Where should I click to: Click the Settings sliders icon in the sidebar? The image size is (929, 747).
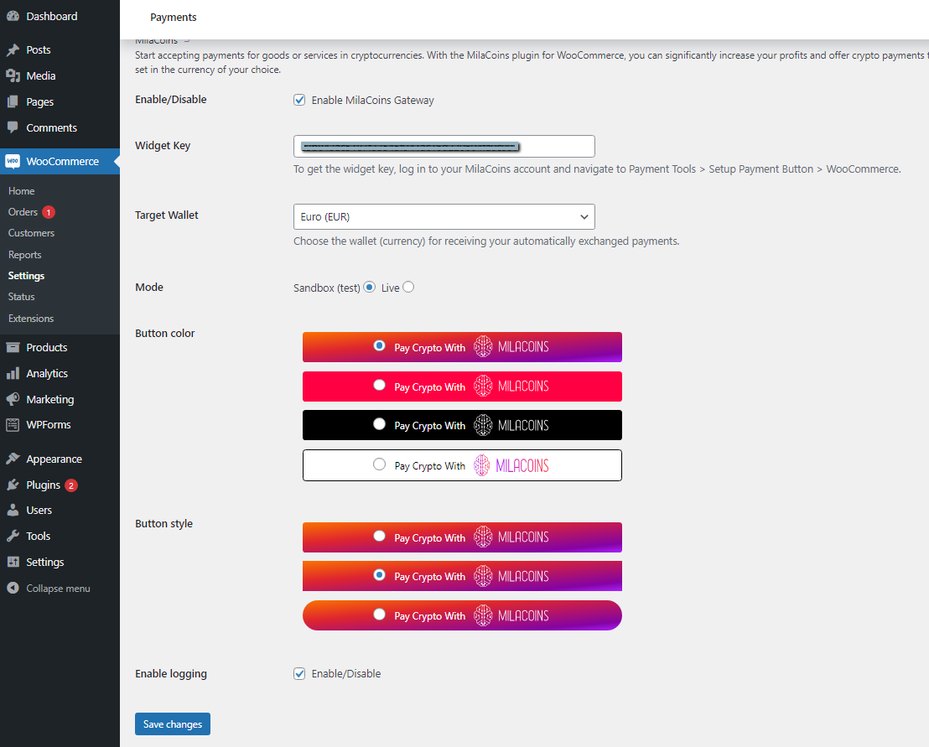13,563
